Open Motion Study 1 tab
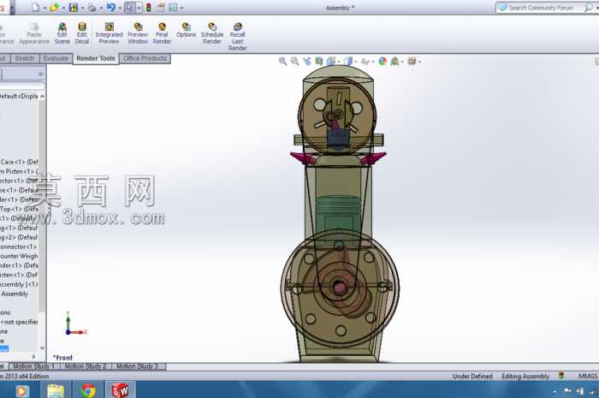The image size is (599, 398). (34, 366)
